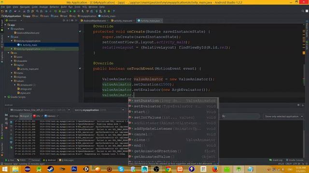Open the Build menu
This screenshot has width=309, height=173.
63,7
